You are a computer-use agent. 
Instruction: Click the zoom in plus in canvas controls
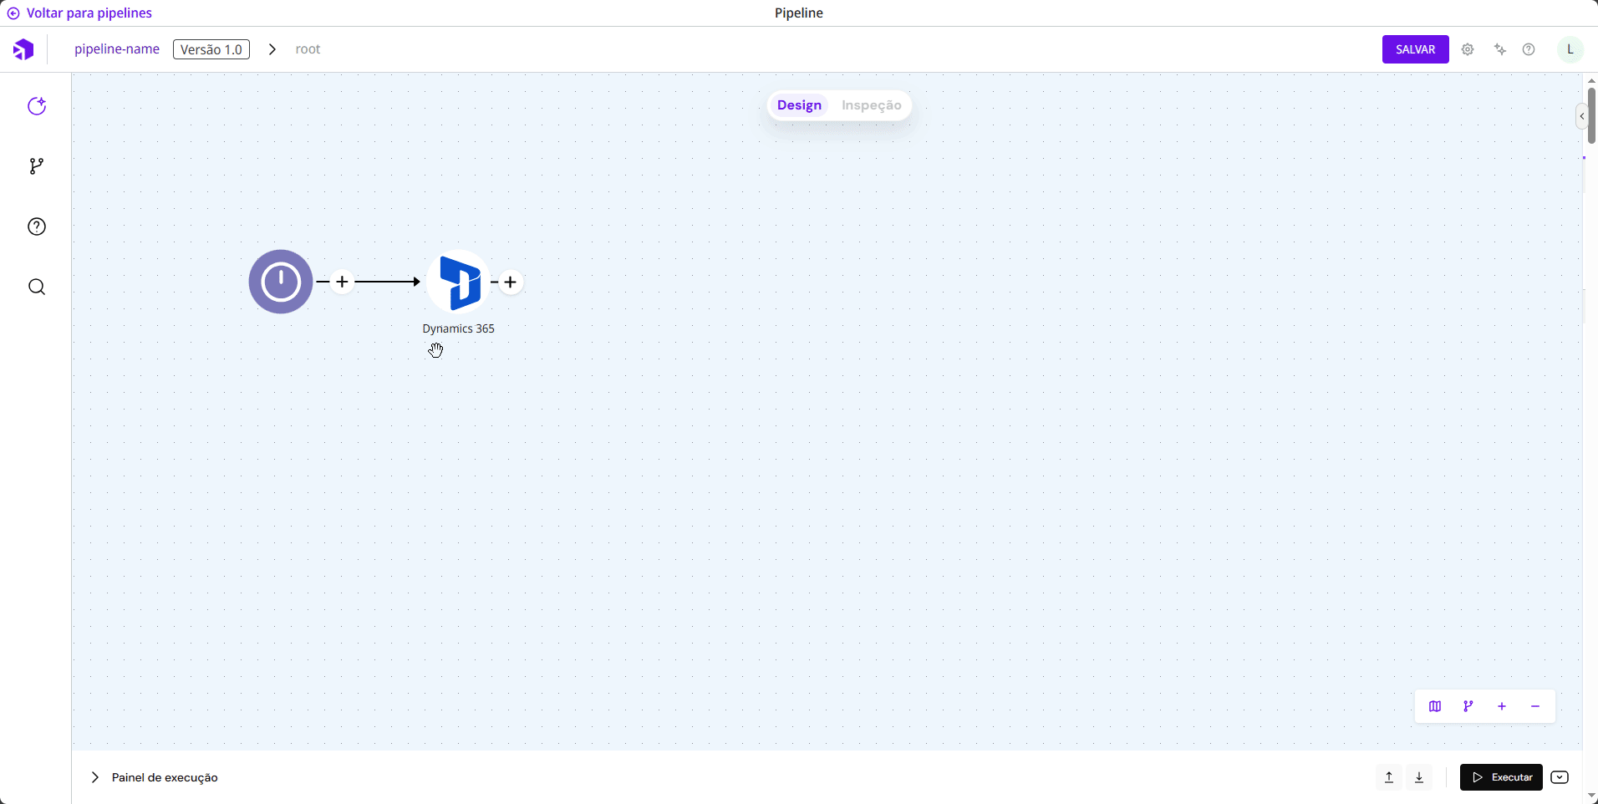click(1502, 706)
